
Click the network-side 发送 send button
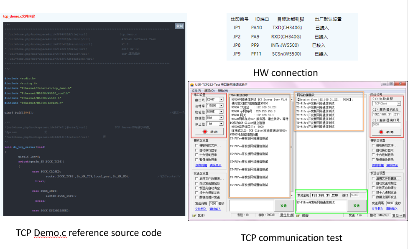click(356, 206)
